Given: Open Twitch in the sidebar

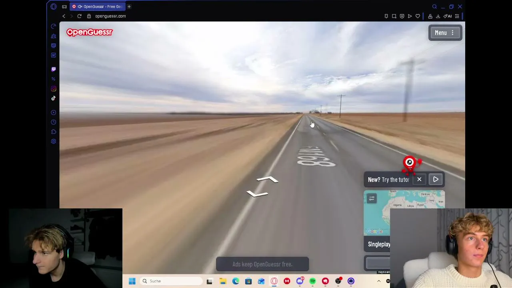Looking at the screenshot, I should tap(54, 69).
